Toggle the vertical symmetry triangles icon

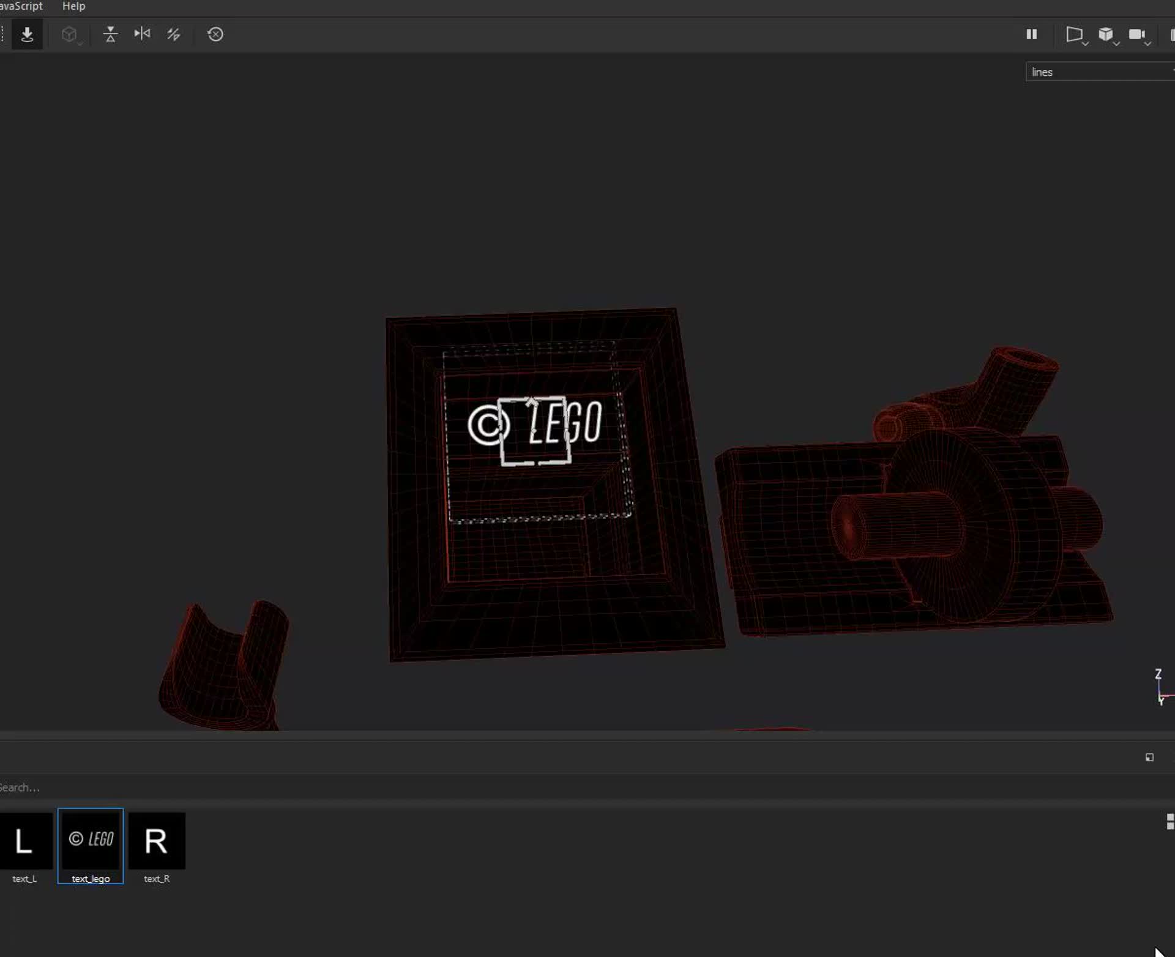(110, 34)
